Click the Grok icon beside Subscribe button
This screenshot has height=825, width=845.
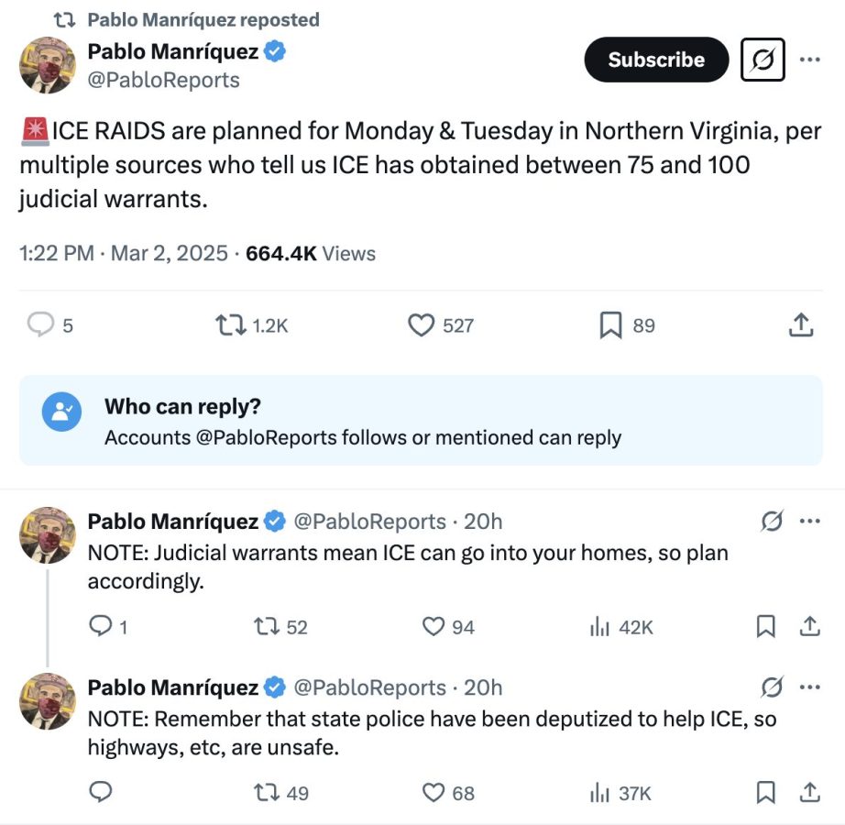click(762, 60)
